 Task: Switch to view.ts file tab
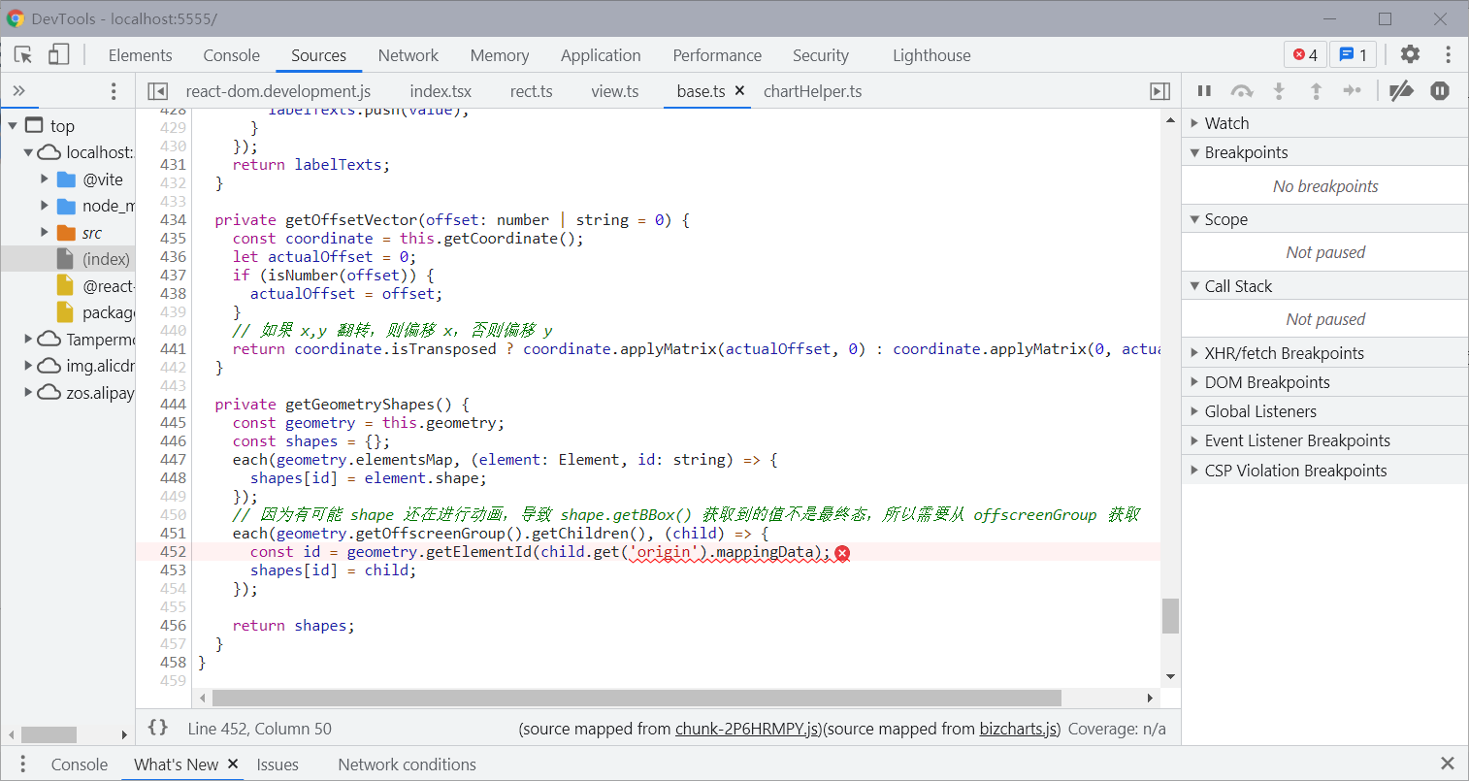tap(615, 91)
